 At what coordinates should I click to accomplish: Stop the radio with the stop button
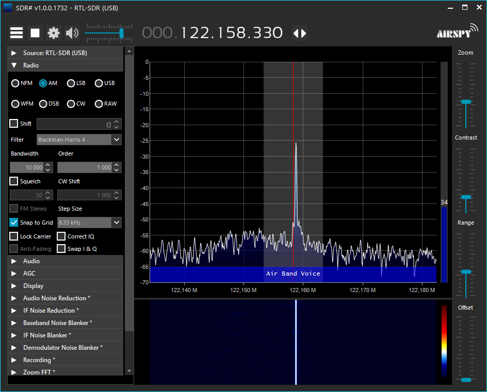point(35,33)
